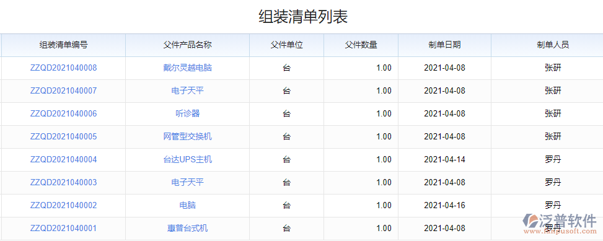Screen dimensions: 603x241
Task: Open assembly list ZZQD2021040003
Action: click(63, 182)
